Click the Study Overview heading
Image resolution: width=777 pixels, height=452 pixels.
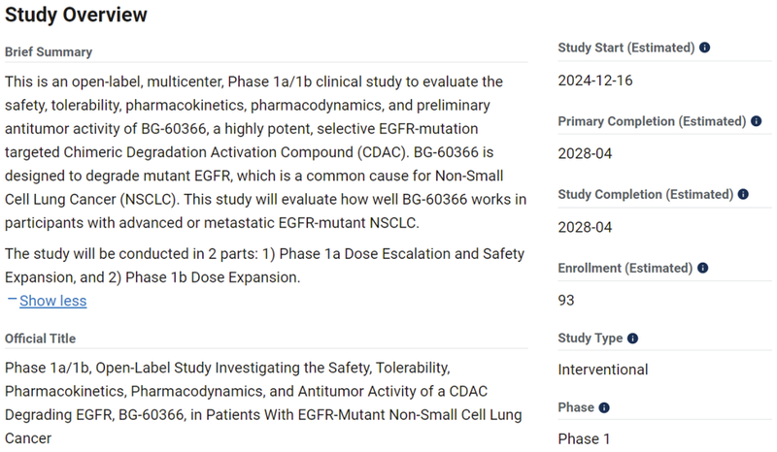point(77,15)
